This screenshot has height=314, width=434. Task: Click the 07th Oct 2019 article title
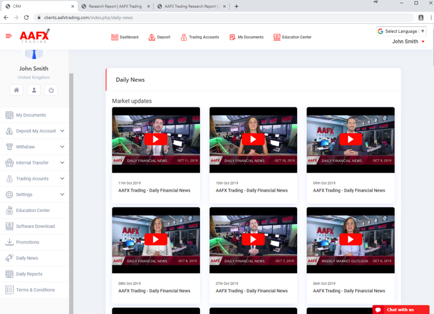click(252, 291)
